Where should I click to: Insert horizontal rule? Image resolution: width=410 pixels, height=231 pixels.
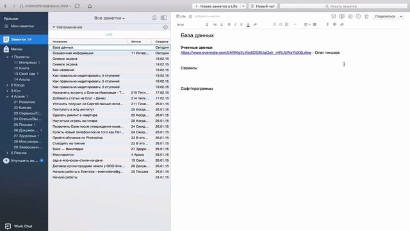(295, 24)
